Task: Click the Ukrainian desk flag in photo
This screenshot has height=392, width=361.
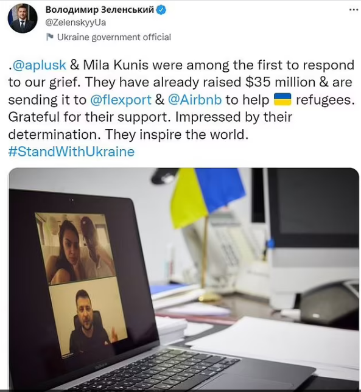Action: click(x=207, y=197)
